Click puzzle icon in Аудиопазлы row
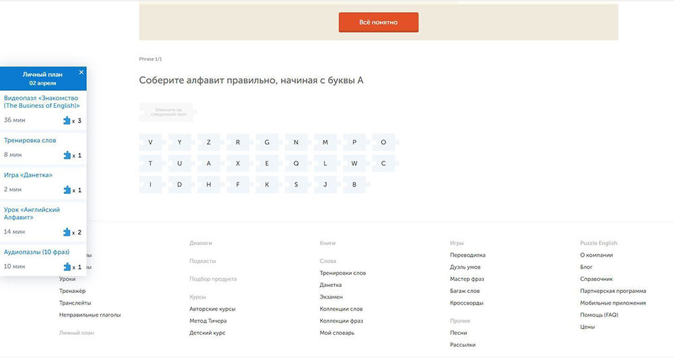This screenshot has width=674, height=359. [67, 267]
